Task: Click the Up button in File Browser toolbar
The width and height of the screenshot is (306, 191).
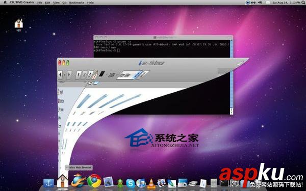Action: pos(79,74)
